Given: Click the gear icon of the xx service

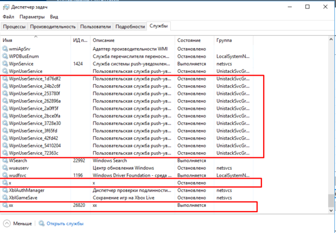Looking at the screenshot, I should pyautogui.click(x=5, y=206).
